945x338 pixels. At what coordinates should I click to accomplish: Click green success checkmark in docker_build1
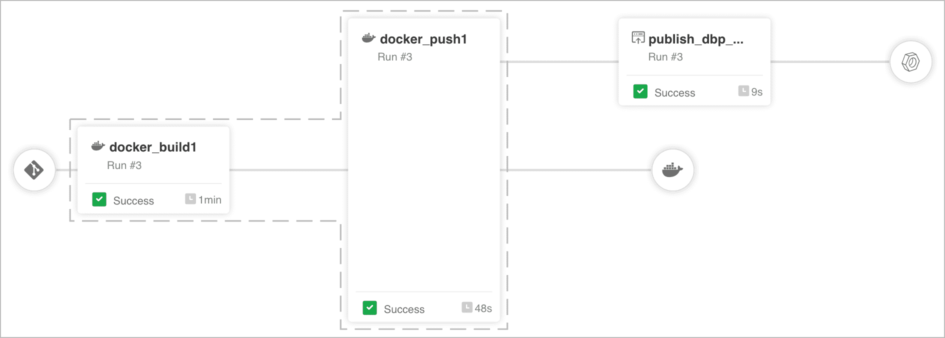(x=99, y=199)
